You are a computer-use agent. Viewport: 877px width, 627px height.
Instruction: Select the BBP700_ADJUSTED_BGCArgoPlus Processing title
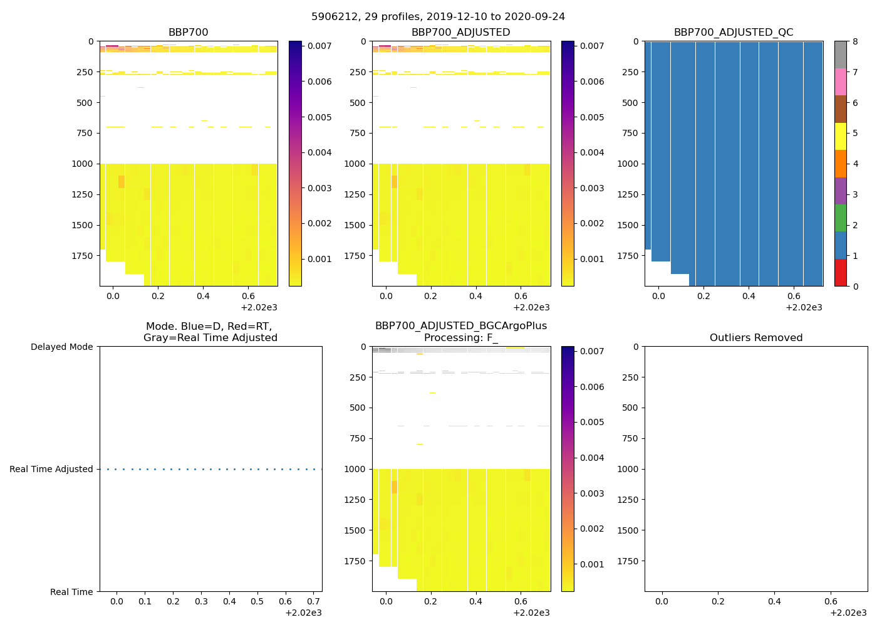point(460,332)
